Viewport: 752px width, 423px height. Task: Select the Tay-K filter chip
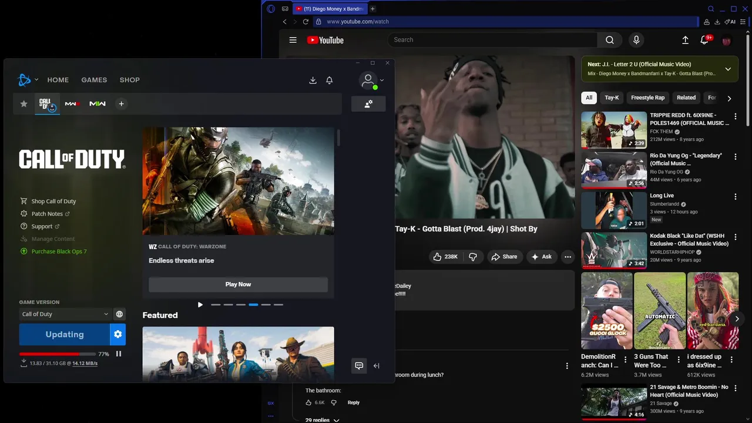coord(612,98)
